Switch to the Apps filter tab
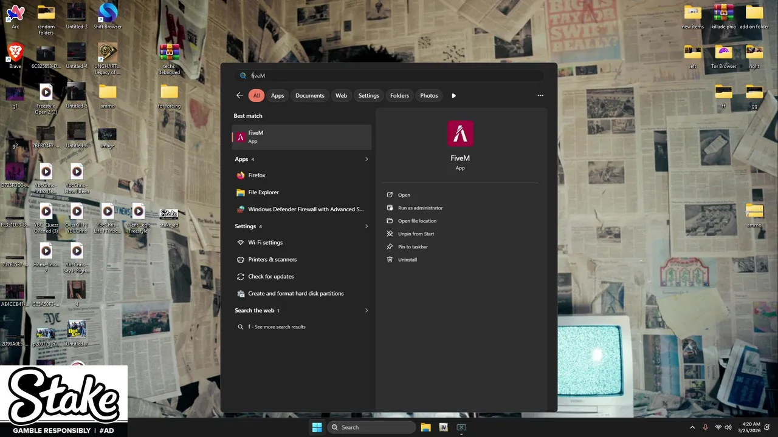This screenshot has height=437, width=778. click(x=277, y=95)
